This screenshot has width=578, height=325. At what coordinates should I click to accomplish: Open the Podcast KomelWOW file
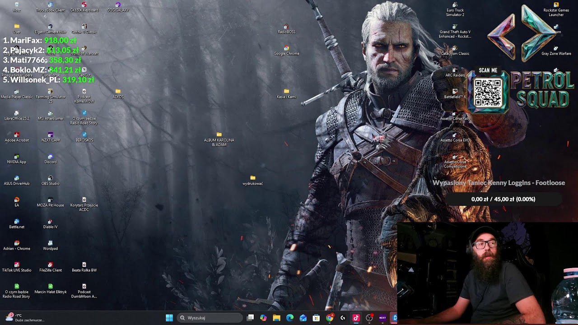click(x=84, y=96)
